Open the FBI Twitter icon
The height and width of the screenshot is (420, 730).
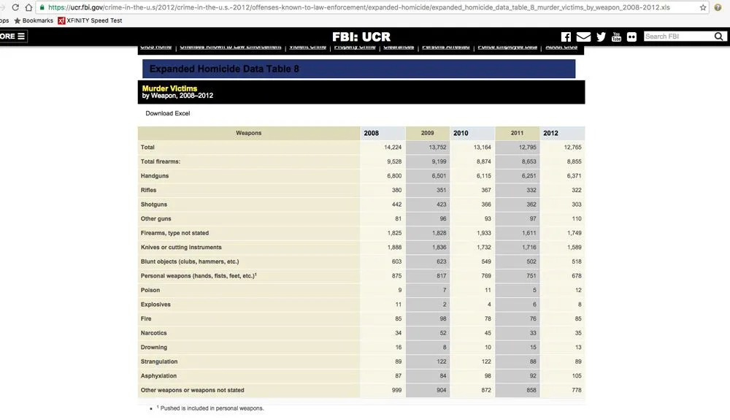click(x=601, y=37)
